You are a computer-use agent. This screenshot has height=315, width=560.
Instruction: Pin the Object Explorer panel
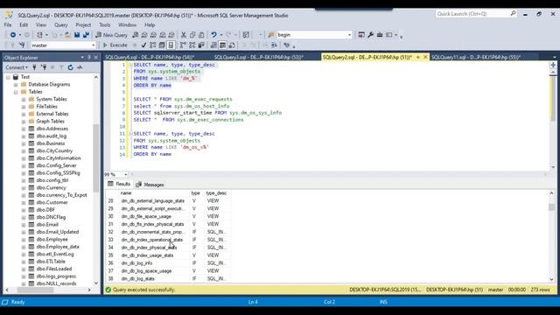coord(89,57)
